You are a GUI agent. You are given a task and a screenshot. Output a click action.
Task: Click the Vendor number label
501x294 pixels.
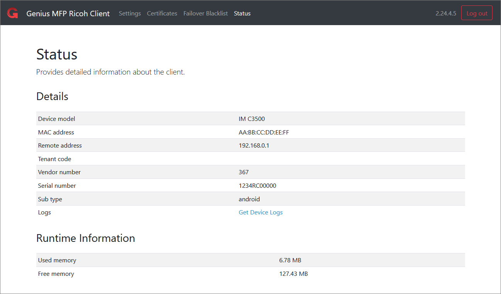tap(59, 172)
